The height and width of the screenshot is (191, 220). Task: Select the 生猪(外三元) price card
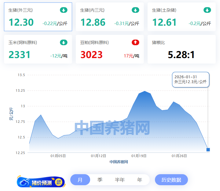point(38,17)
